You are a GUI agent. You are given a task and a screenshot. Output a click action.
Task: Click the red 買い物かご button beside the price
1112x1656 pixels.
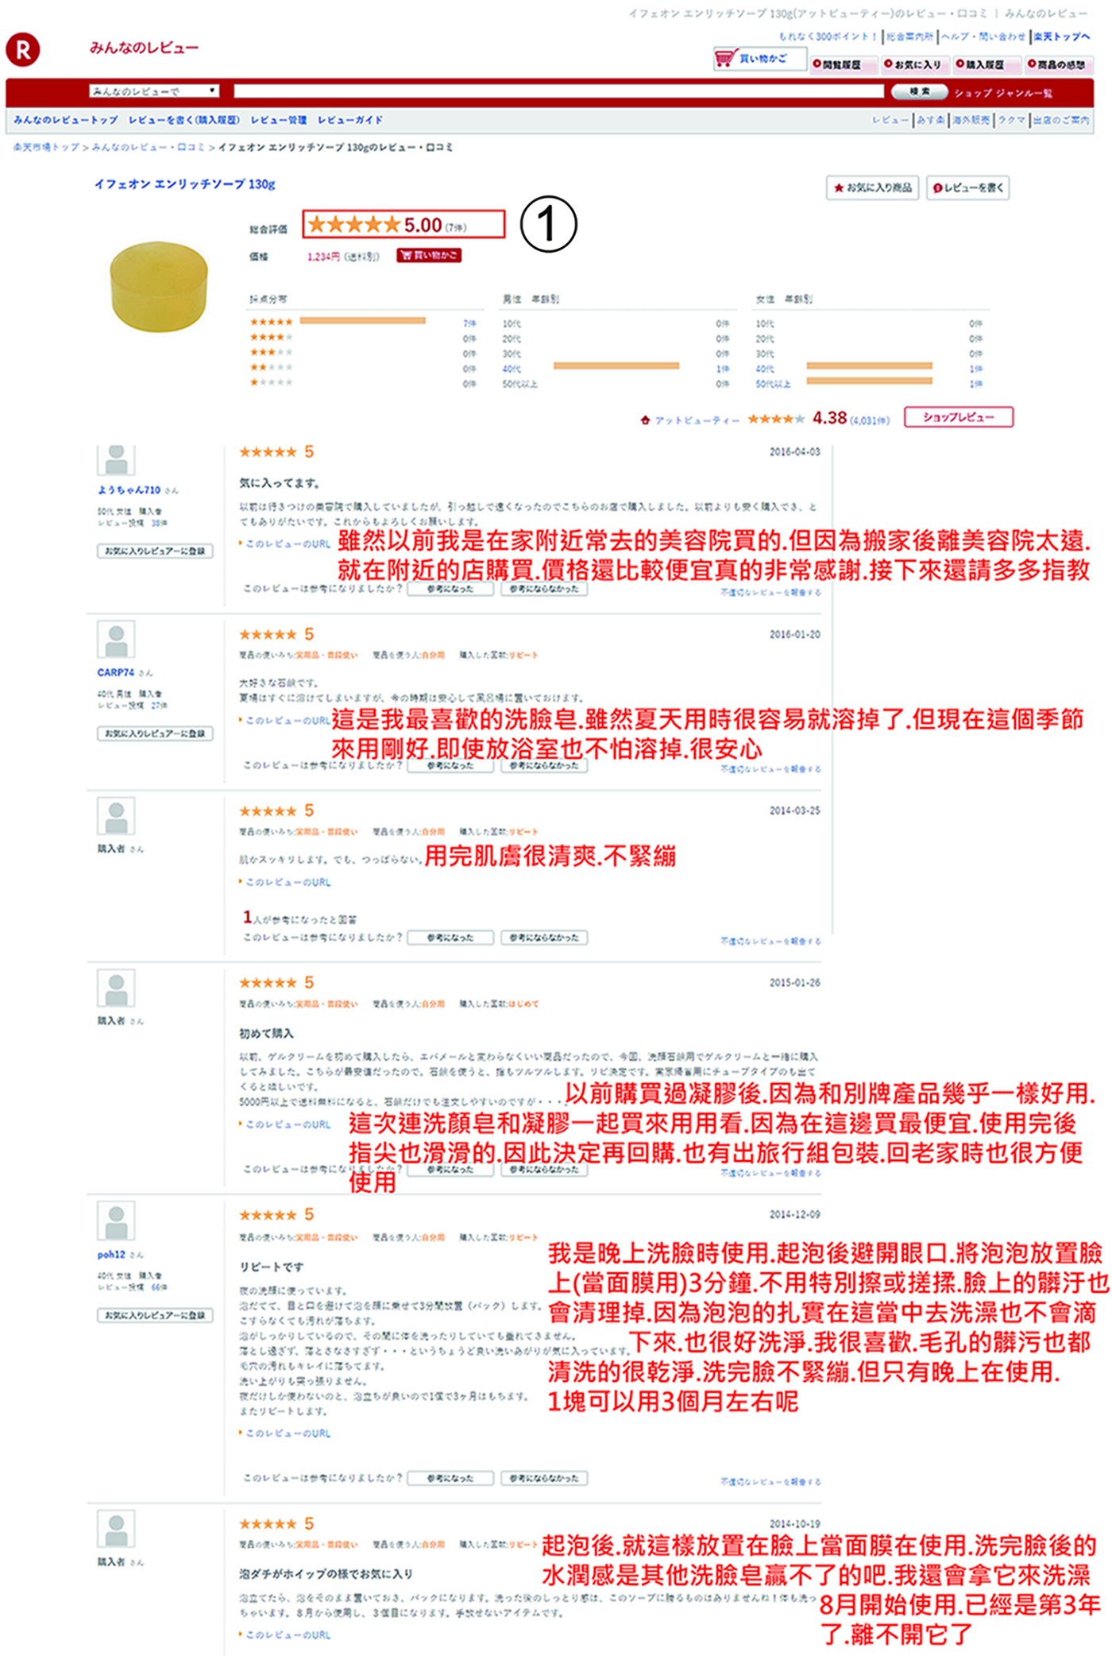[x=429, y=255]
